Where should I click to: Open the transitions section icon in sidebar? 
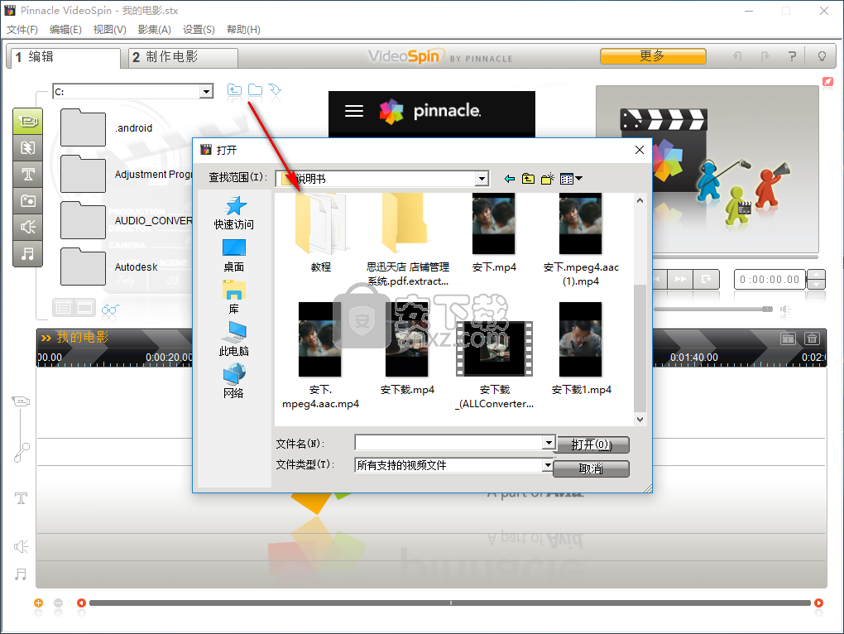click(x=27, y=147)
